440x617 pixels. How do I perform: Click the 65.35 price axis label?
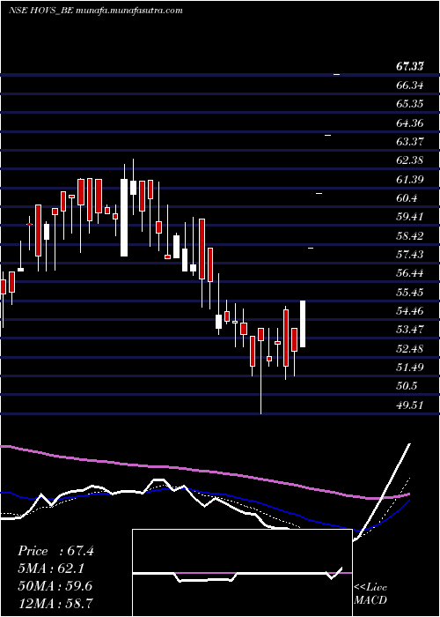click(x=410, y=104)
